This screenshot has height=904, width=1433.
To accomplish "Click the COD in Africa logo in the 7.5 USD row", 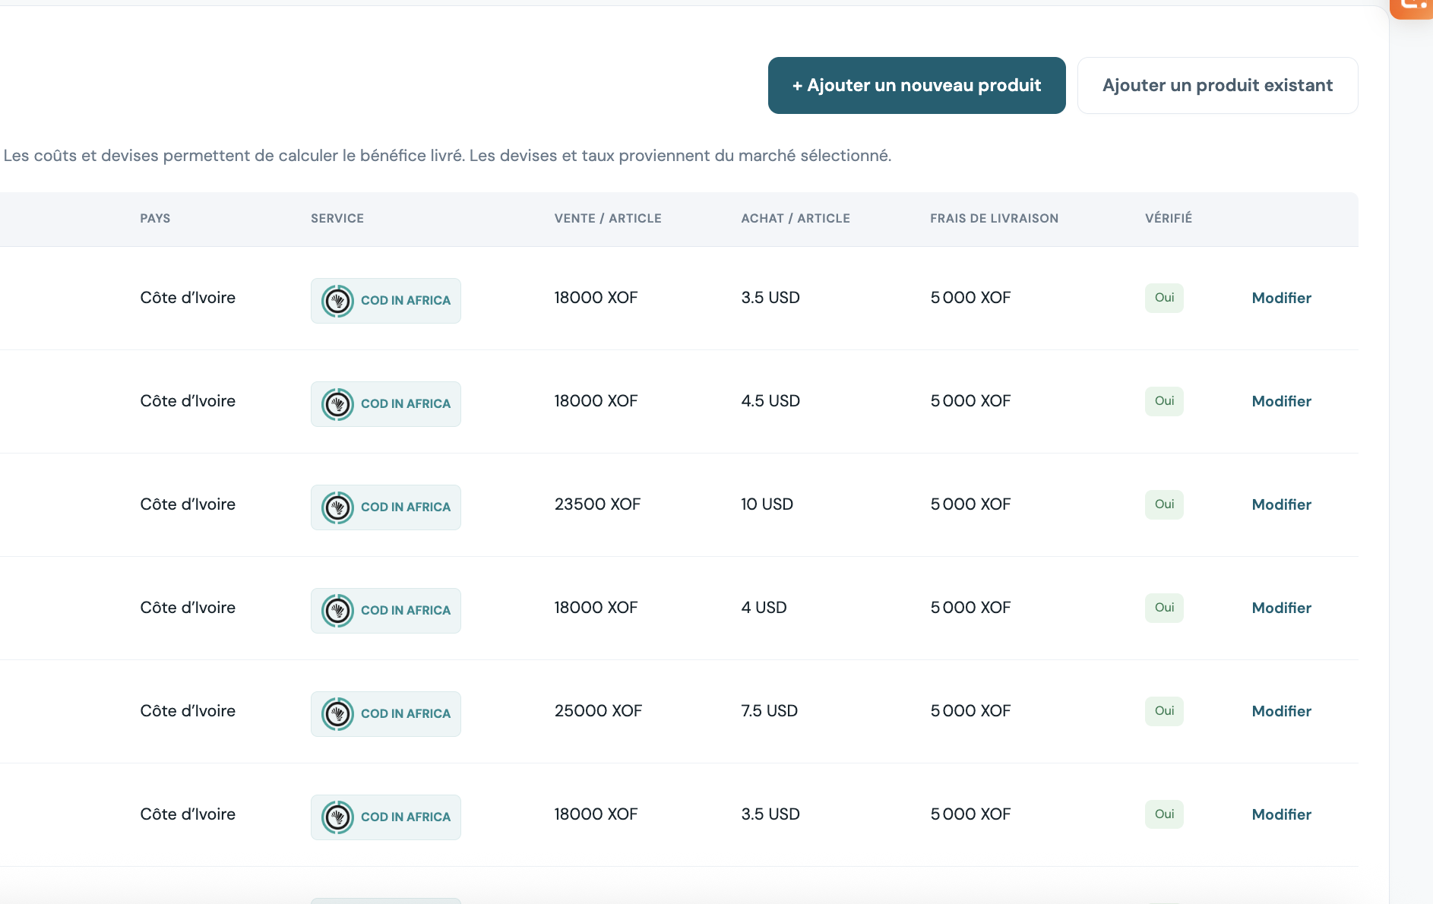I will (x=337, y=714).
